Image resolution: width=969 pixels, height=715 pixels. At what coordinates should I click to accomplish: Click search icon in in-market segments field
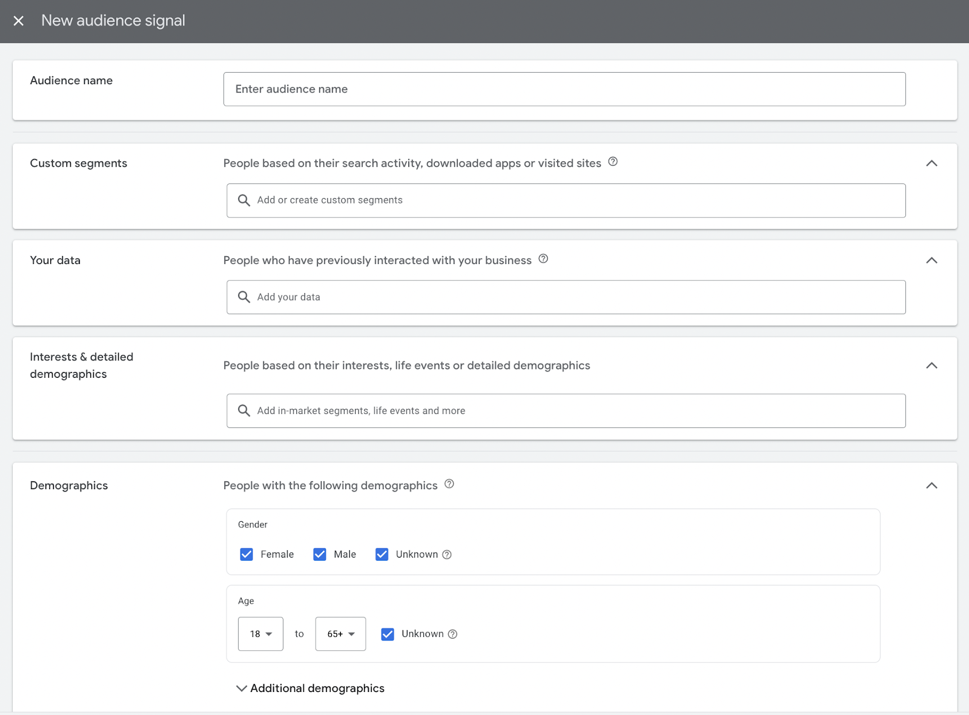coord(244,411)
